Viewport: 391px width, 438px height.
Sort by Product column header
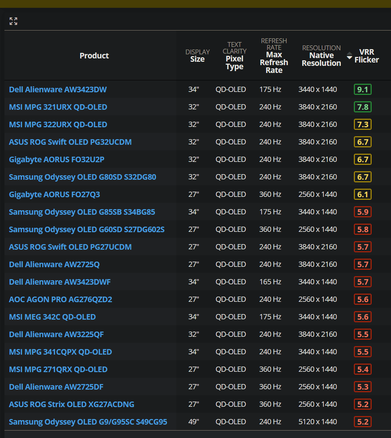[x=94, y=55]
